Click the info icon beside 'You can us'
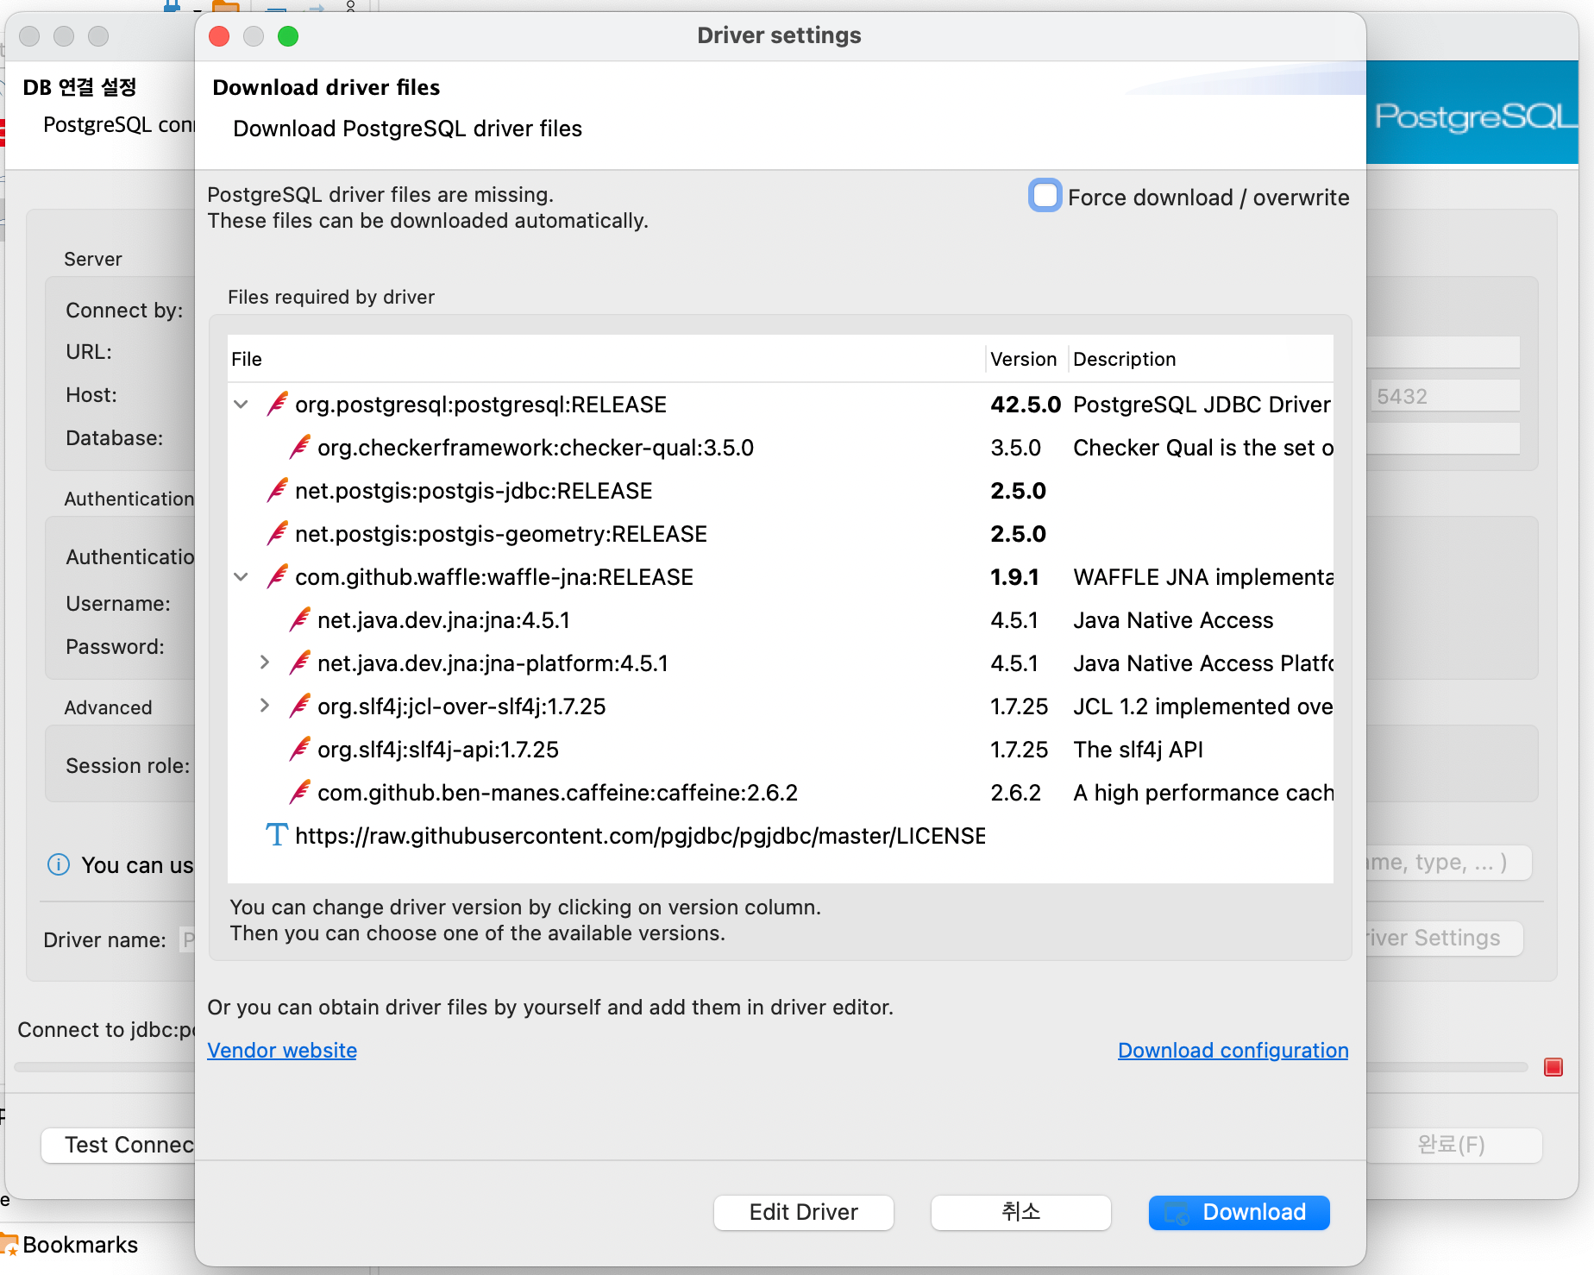The height and width of the screenshot is (1275, 1594). (59, 864)
